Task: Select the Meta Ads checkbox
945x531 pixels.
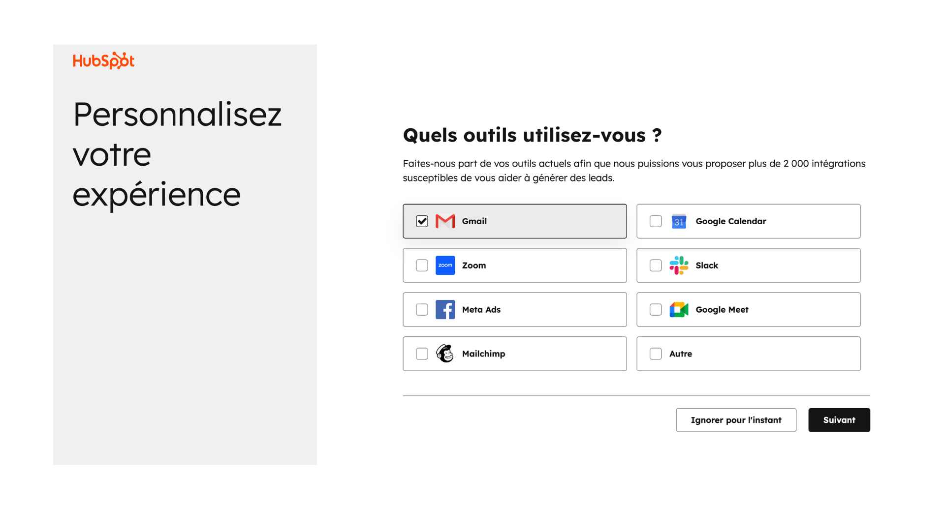Action: [x=422, y=310]
